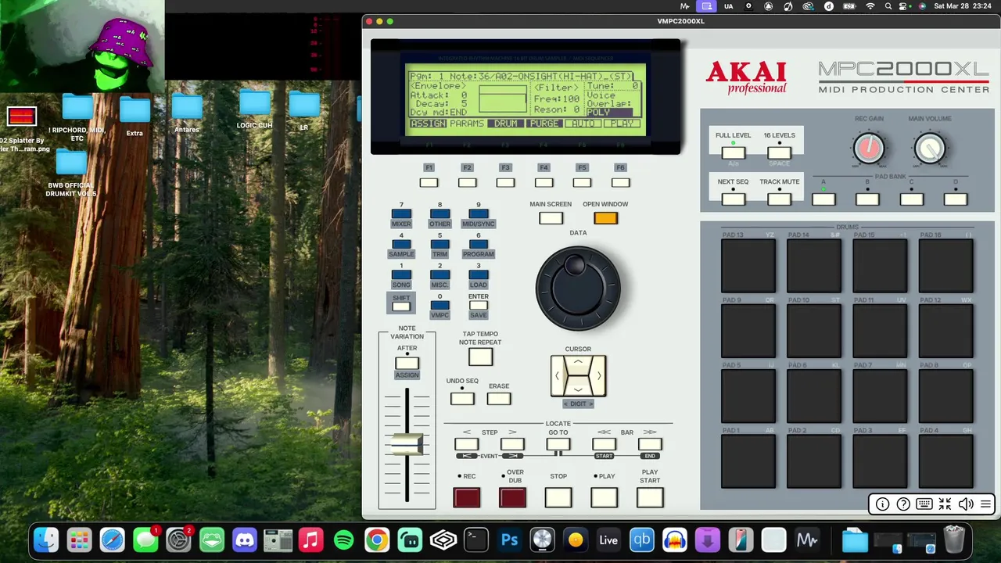
Task: Select pad bank D
Action: (956, 199)
